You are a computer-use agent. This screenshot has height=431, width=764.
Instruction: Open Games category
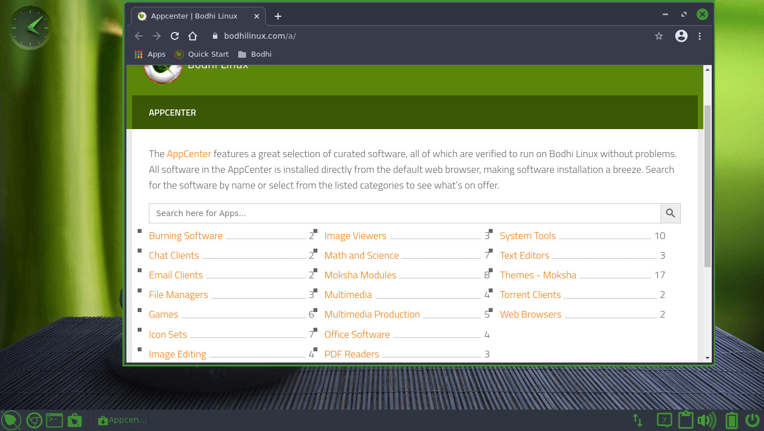tap(163, 314)
